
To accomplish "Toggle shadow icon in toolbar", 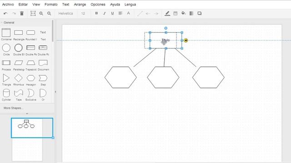I will pyautogui.click(x=200, y=13).
